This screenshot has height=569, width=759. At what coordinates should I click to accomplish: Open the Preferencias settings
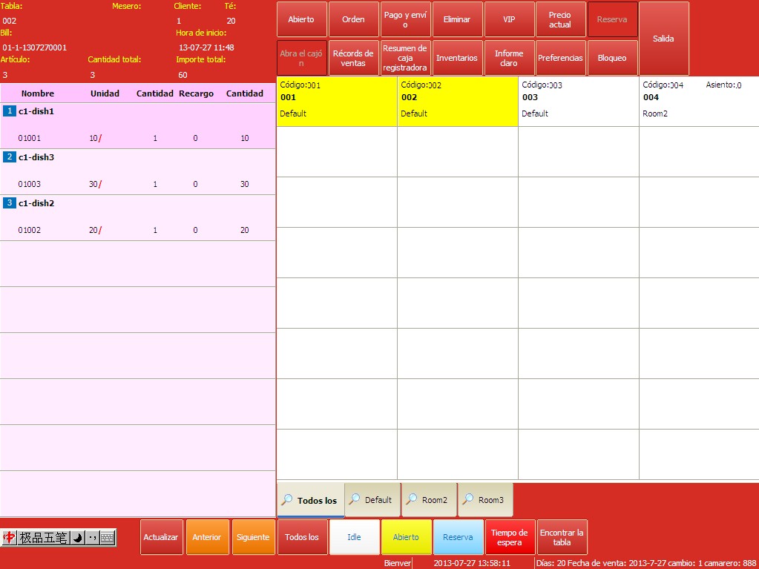[x=560, y=58]
